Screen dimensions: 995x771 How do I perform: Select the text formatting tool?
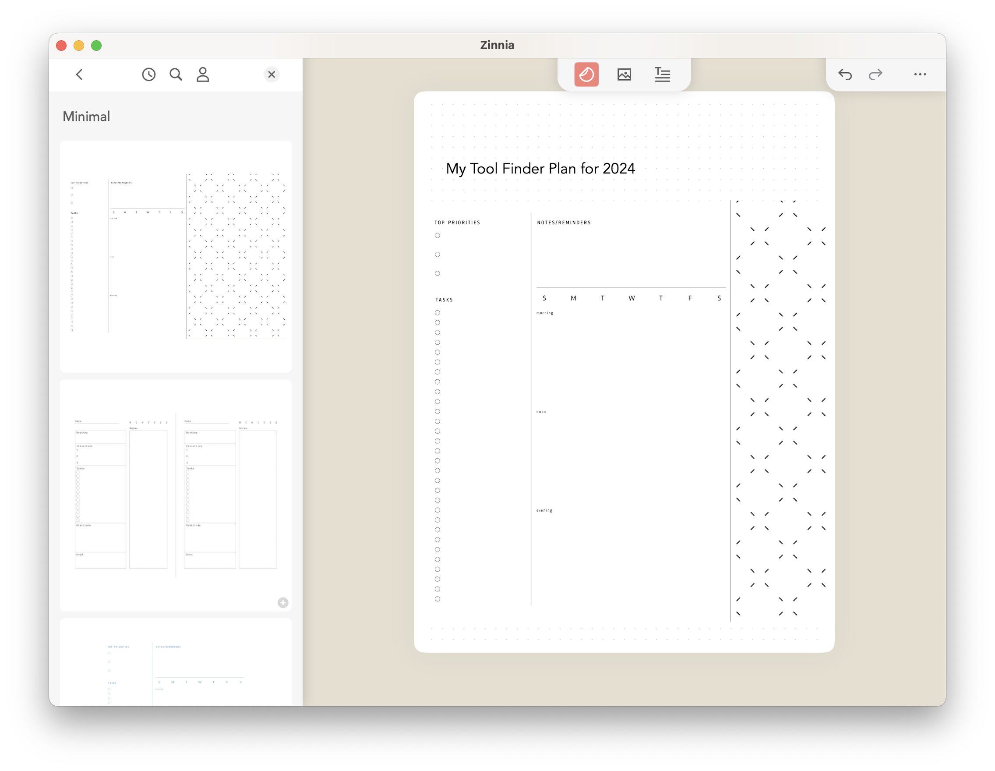click(662, 74)
